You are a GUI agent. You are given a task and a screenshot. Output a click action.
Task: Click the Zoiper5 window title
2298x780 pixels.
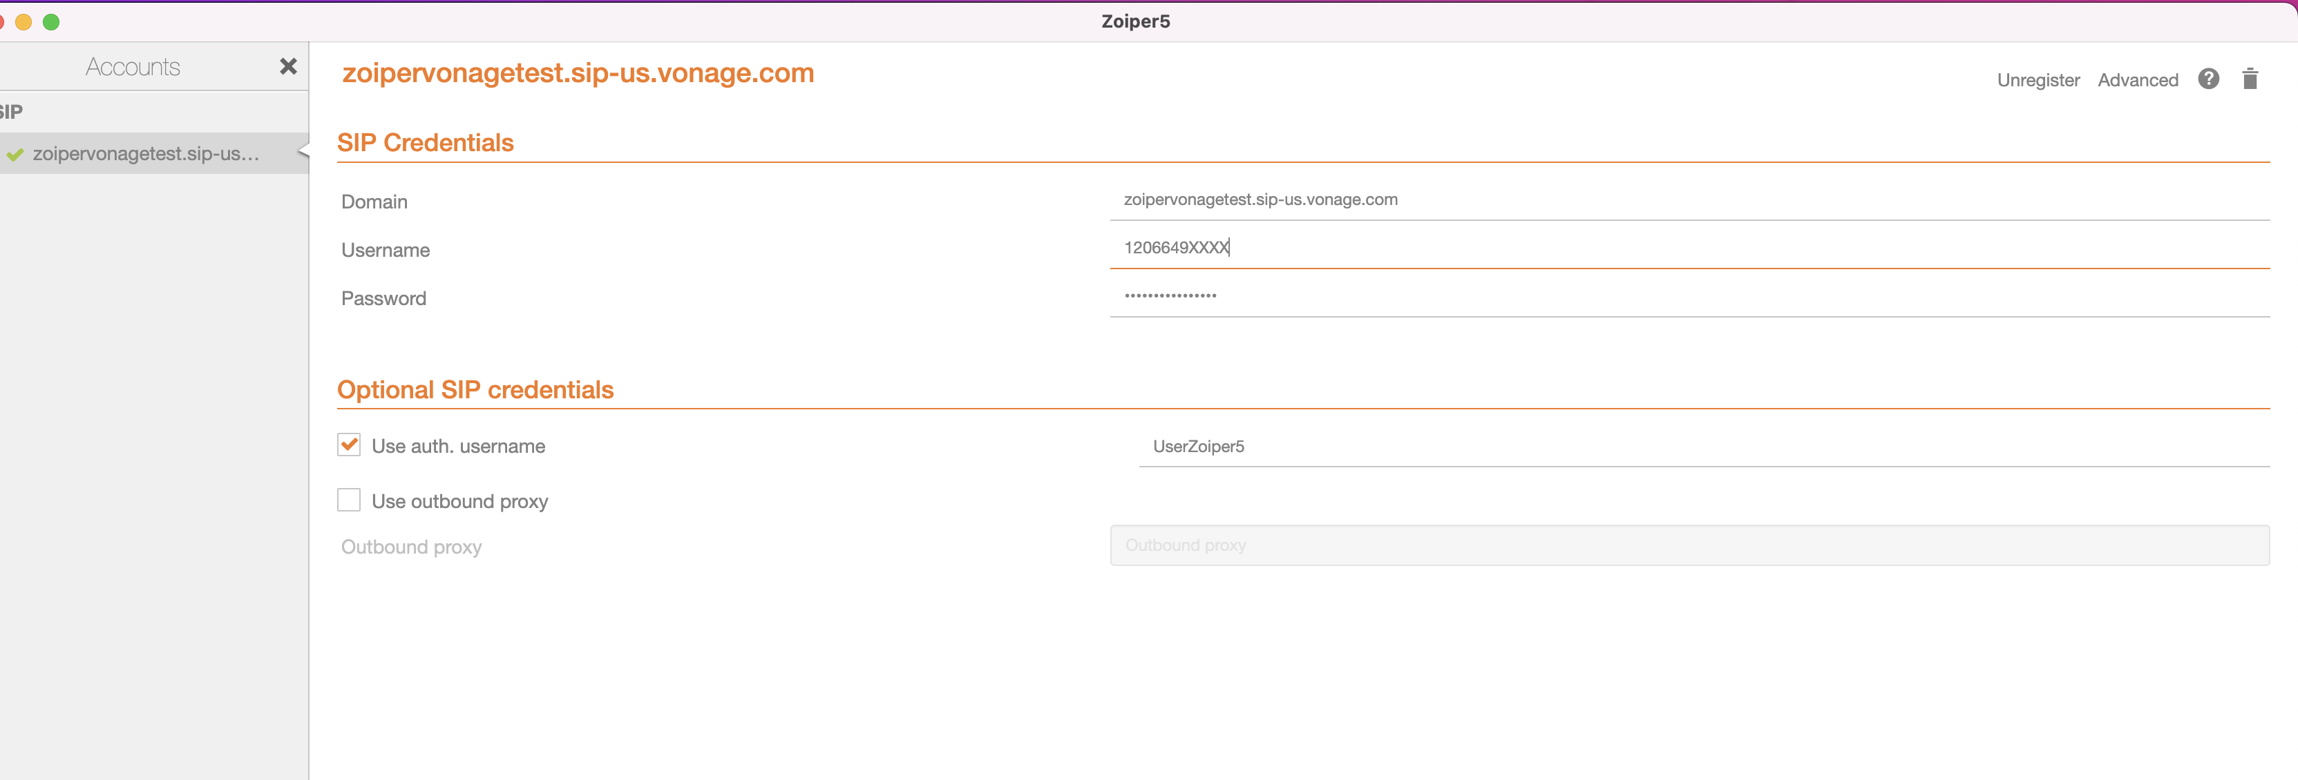pyautogui.click(x=1134, y=21)
